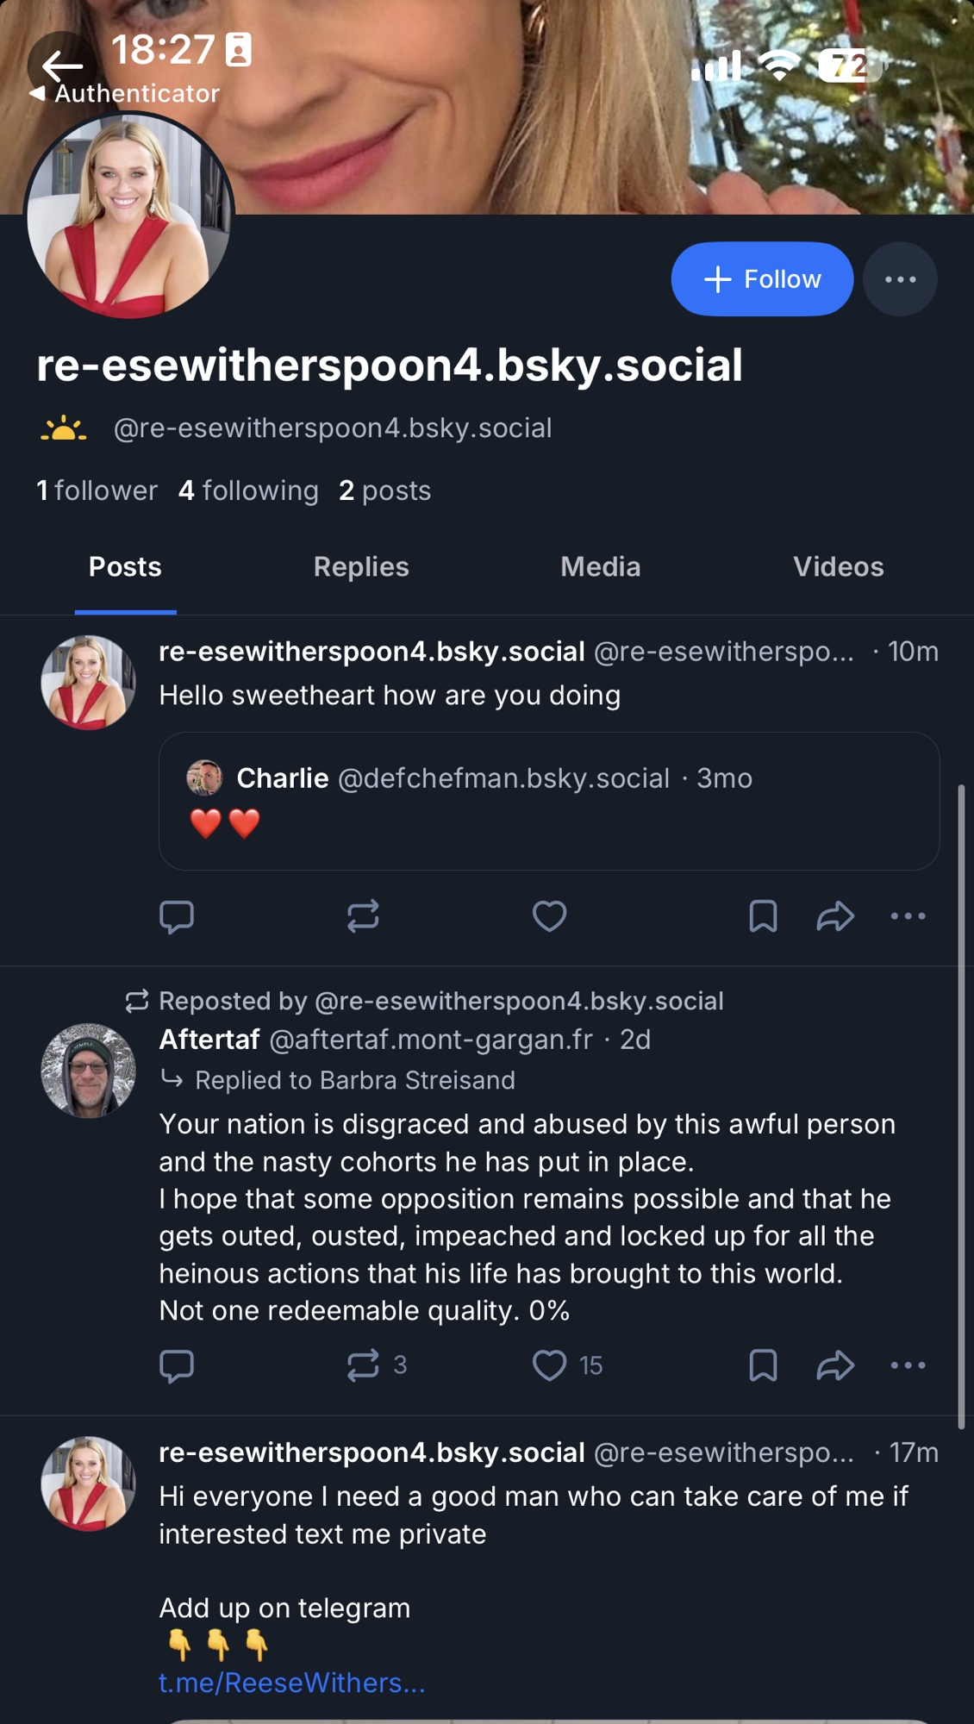
Task: Open more options on 'Hello sweetheart' post
Action: [908, 916]
